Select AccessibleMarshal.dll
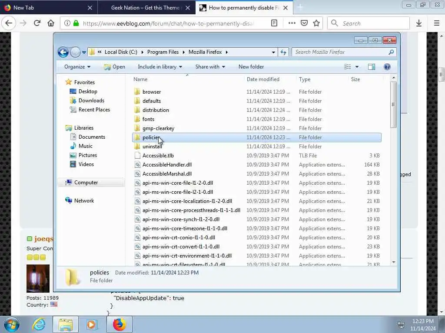Viewport: 445px width, 333px height. (x=167, y=174)
